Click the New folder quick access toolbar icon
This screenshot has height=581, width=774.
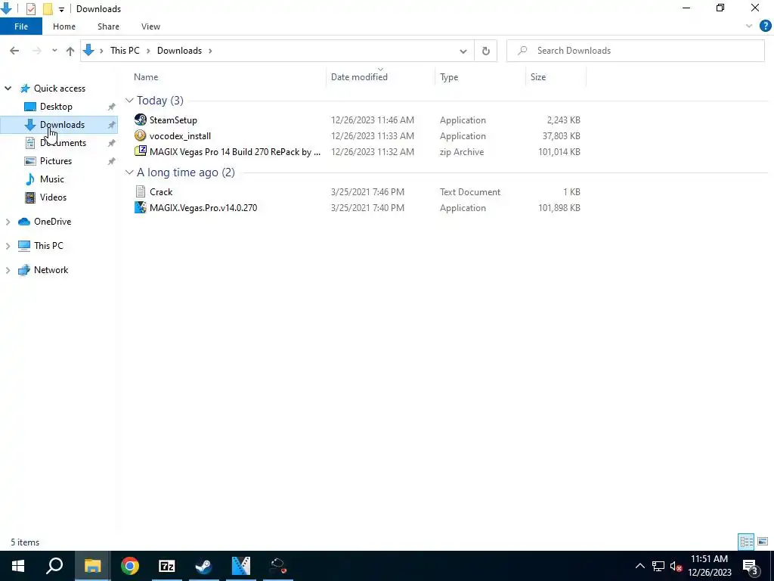point(48,9)
